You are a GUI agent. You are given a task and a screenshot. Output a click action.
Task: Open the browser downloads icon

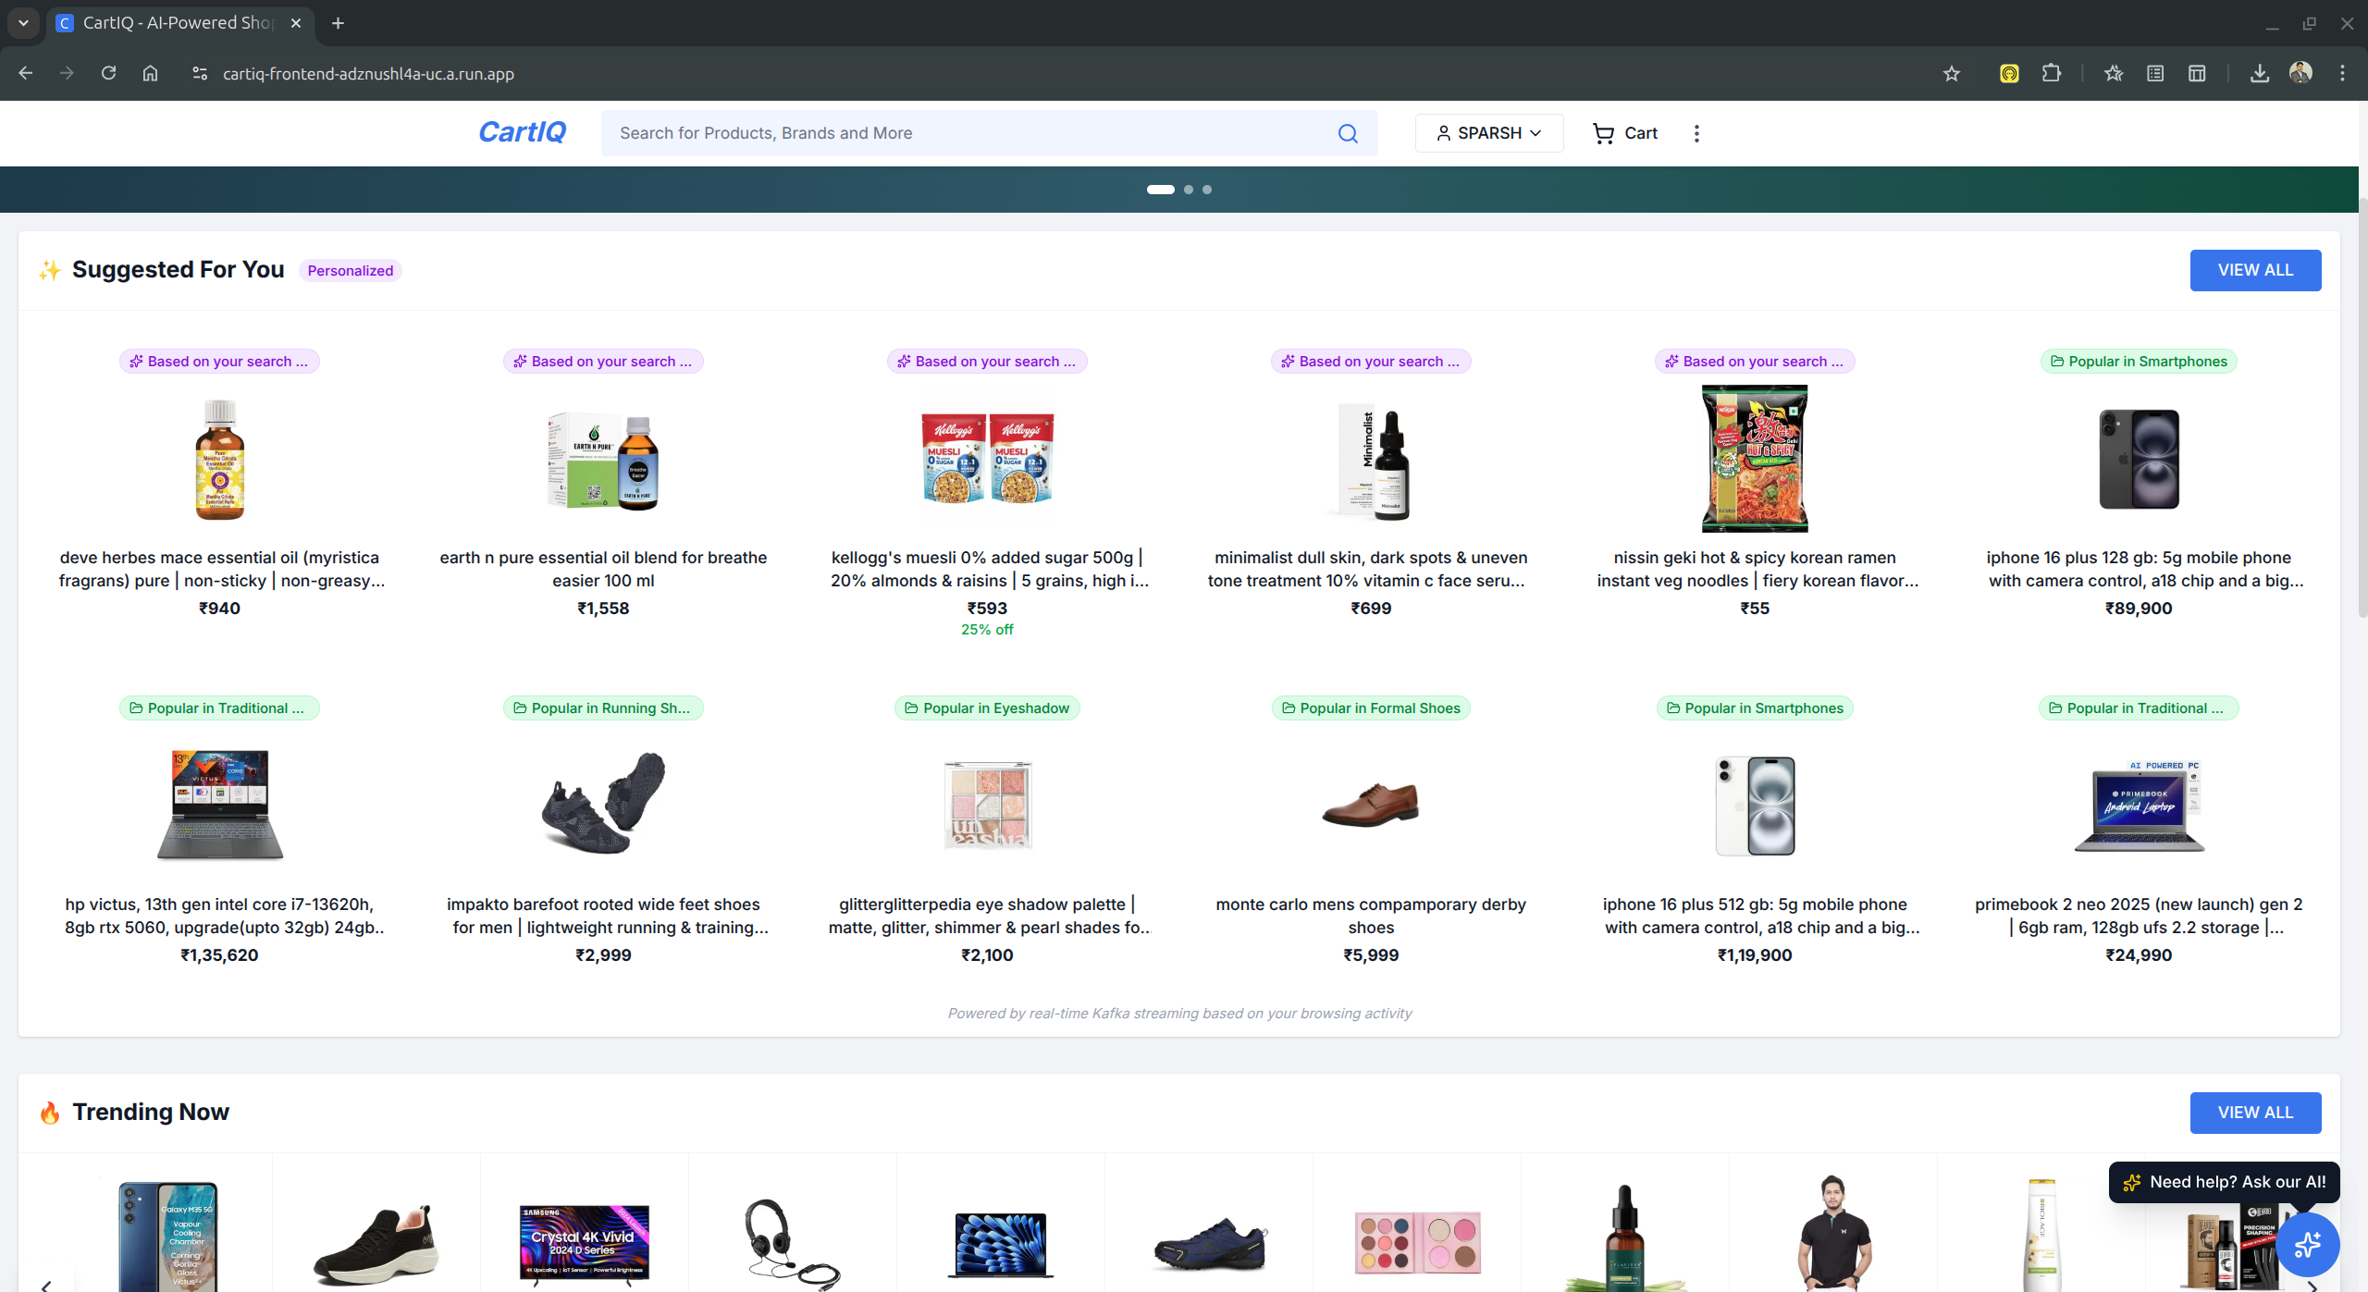(2259, 74)
